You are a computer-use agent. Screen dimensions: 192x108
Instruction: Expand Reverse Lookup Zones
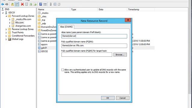point(6,29)
